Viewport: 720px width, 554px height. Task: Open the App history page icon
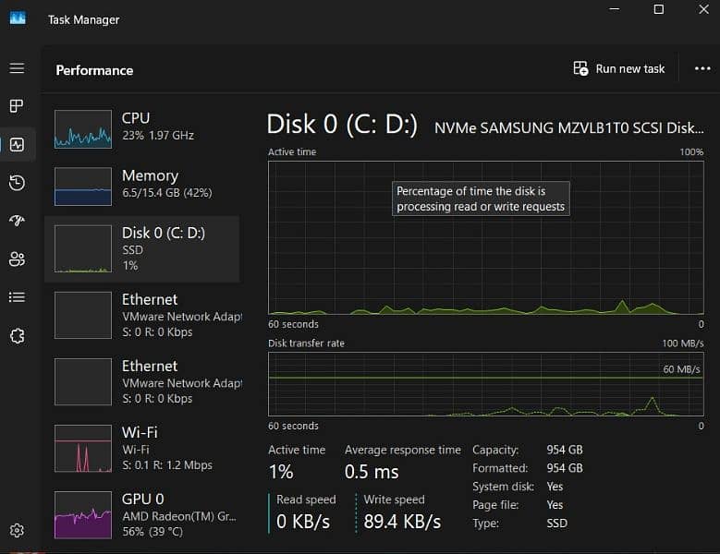(17, 183)
